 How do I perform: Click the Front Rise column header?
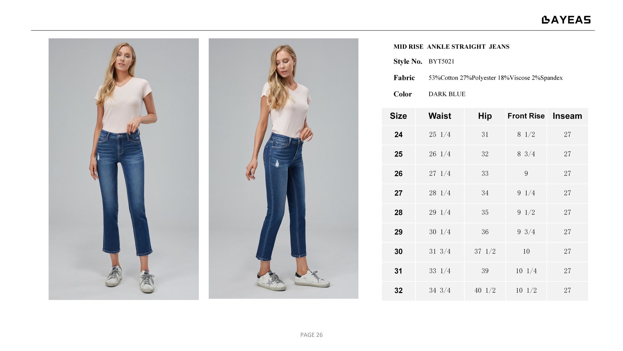[x=526, y=116]
